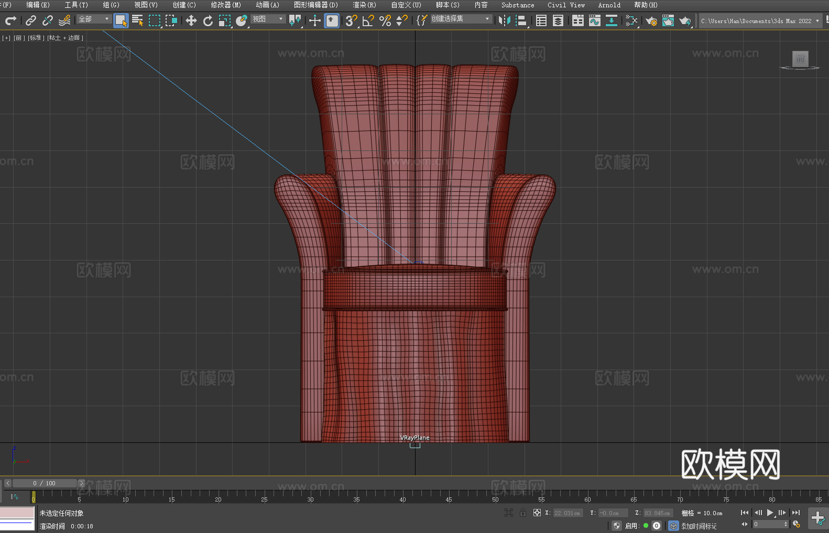
Task: Click the pink color swatch bottom-left
Action: (17, 513)
